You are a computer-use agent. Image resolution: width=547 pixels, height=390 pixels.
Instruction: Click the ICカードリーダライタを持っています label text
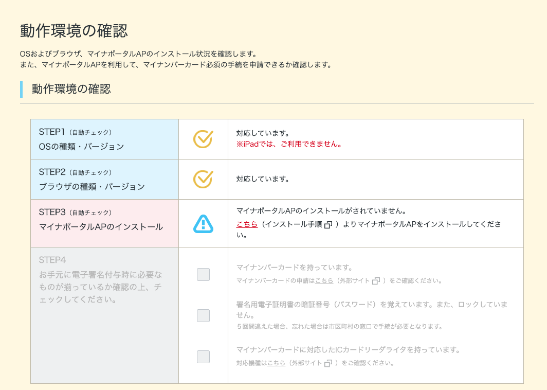tap(349, 350)
